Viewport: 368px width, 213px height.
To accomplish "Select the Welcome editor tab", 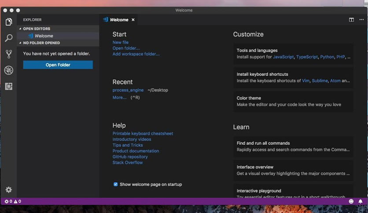I will [x=119, y=20].
